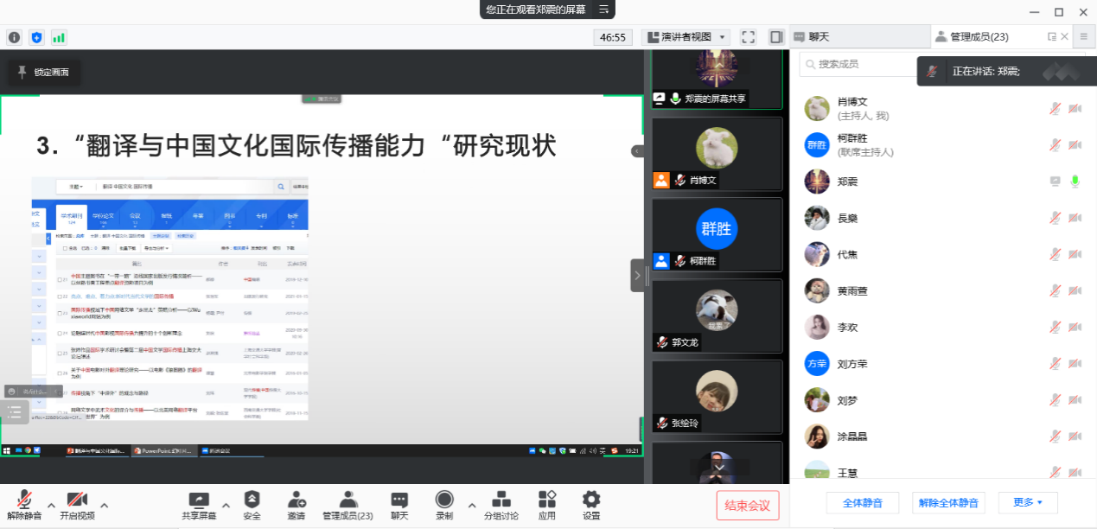Enter full screen mode icon
The image size is (1097, 529).
click(749, 37)
